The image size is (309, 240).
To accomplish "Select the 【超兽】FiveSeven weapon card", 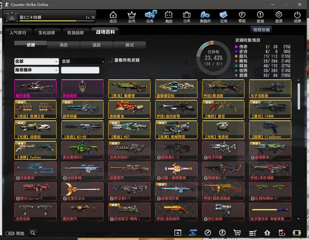I will point(270,130).
